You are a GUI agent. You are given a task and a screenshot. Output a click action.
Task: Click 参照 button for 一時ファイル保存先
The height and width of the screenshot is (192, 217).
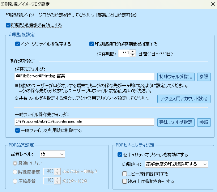204,122
